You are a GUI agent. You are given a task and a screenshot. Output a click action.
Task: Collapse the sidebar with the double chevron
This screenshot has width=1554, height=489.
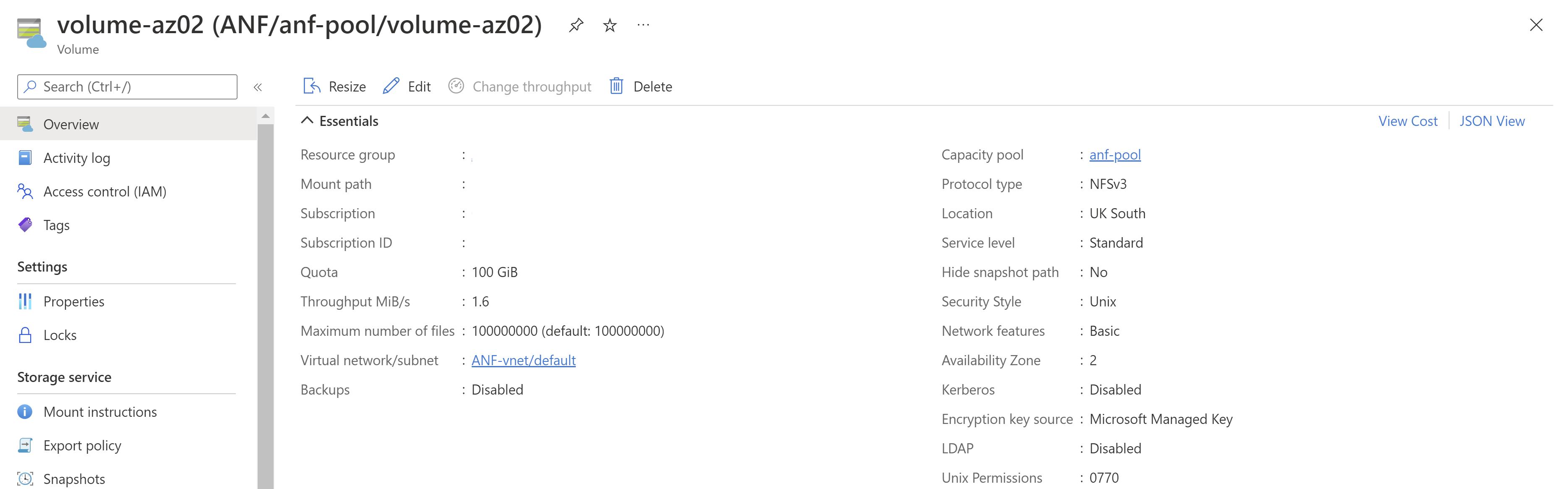pos(258,87)
